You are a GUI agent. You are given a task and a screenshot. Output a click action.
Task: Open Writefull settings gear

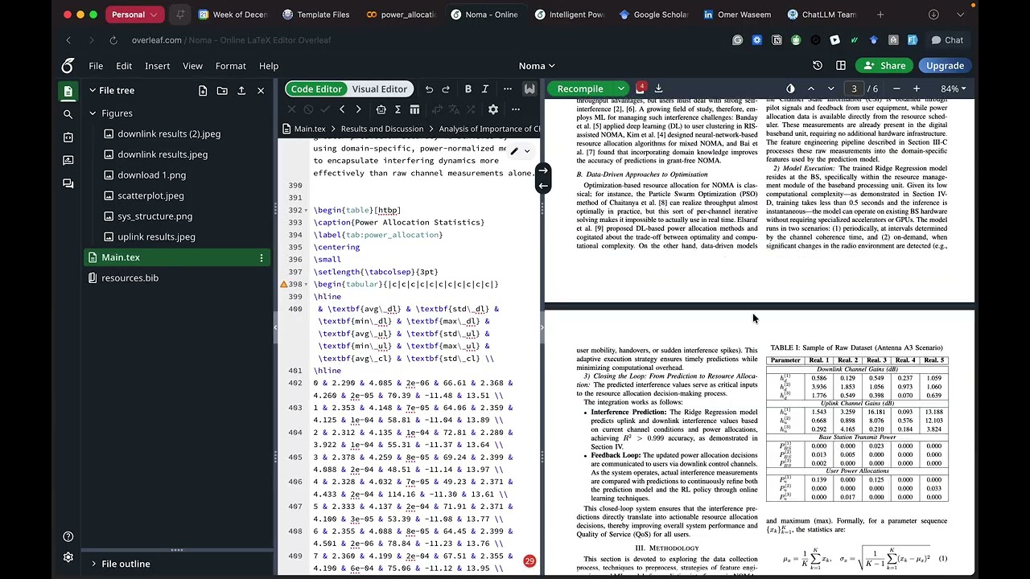tap(493, 109)
